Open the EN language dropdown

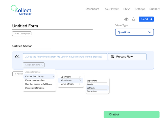[127, 9]
